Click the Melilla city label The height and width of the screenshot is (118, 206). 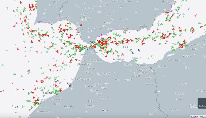135,58
